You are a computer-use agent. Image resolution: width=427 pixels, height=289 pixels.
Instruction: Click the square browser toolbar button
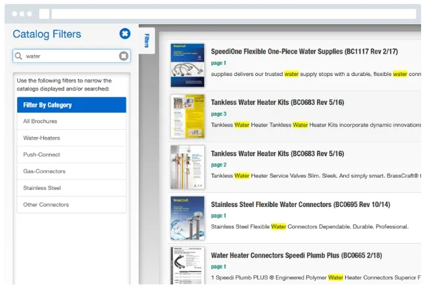(x=44, y=14)
